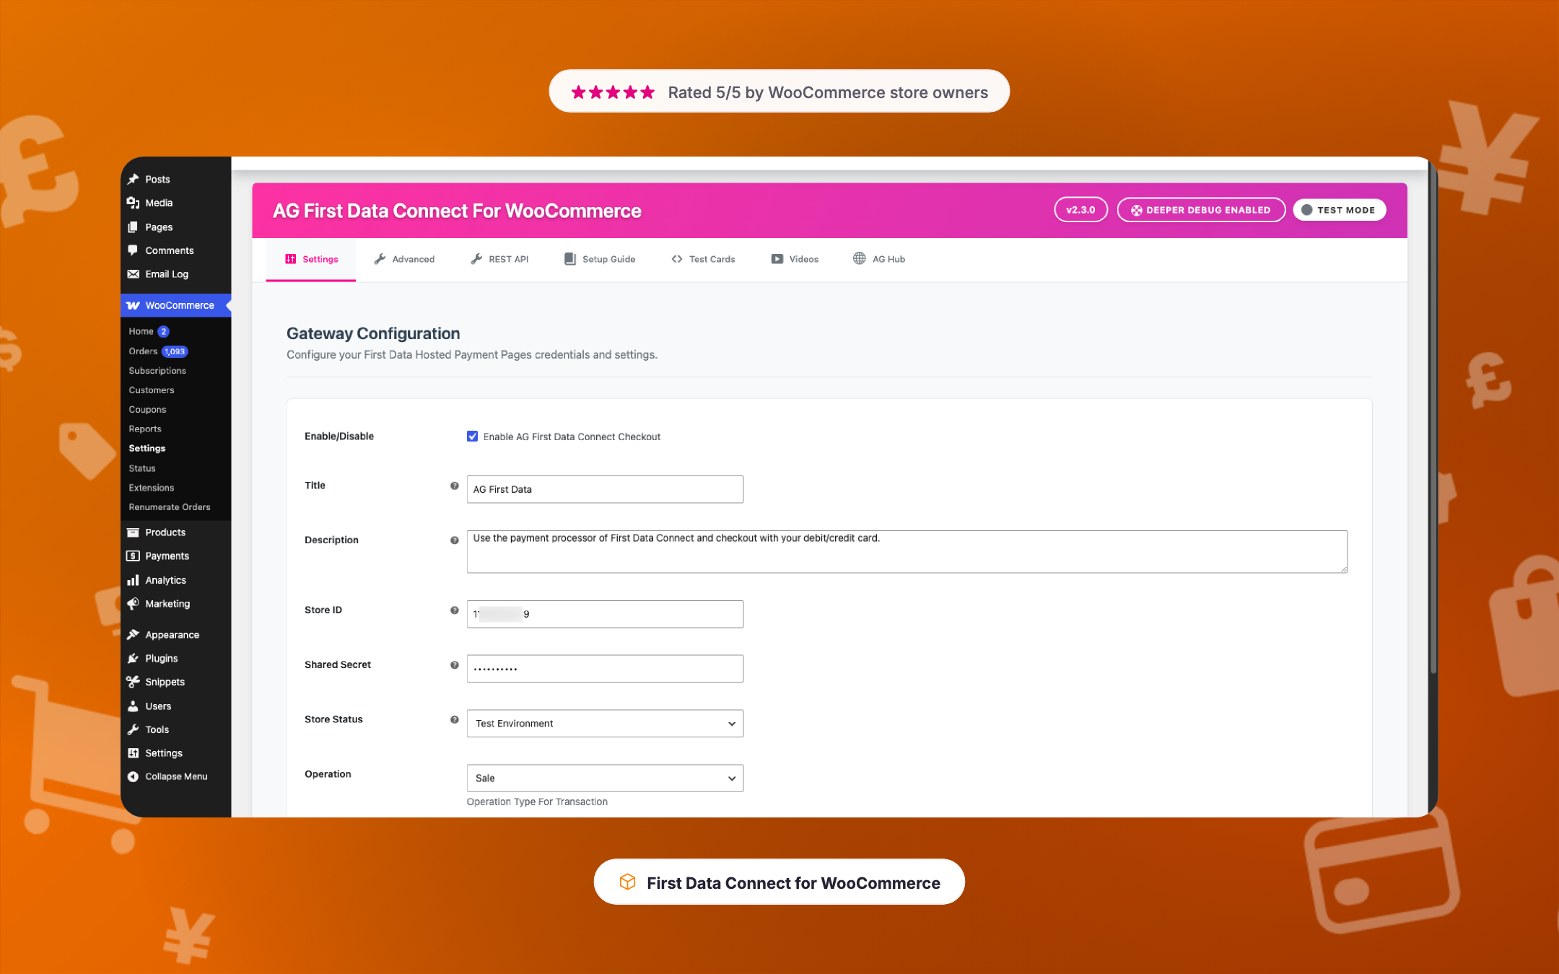Click the Snippets scissors icon

click(133, 682)
